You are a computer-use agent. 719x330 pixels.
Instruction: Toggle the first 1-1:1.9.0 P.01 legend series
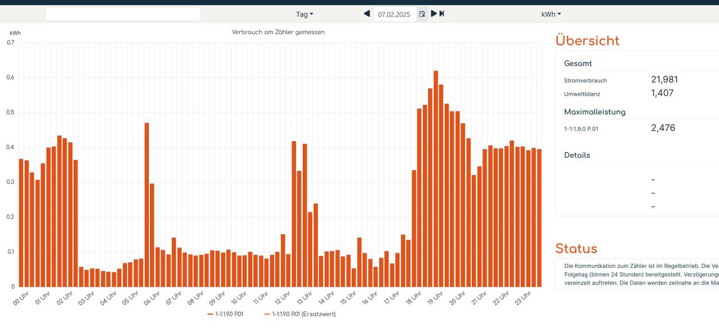225,314
